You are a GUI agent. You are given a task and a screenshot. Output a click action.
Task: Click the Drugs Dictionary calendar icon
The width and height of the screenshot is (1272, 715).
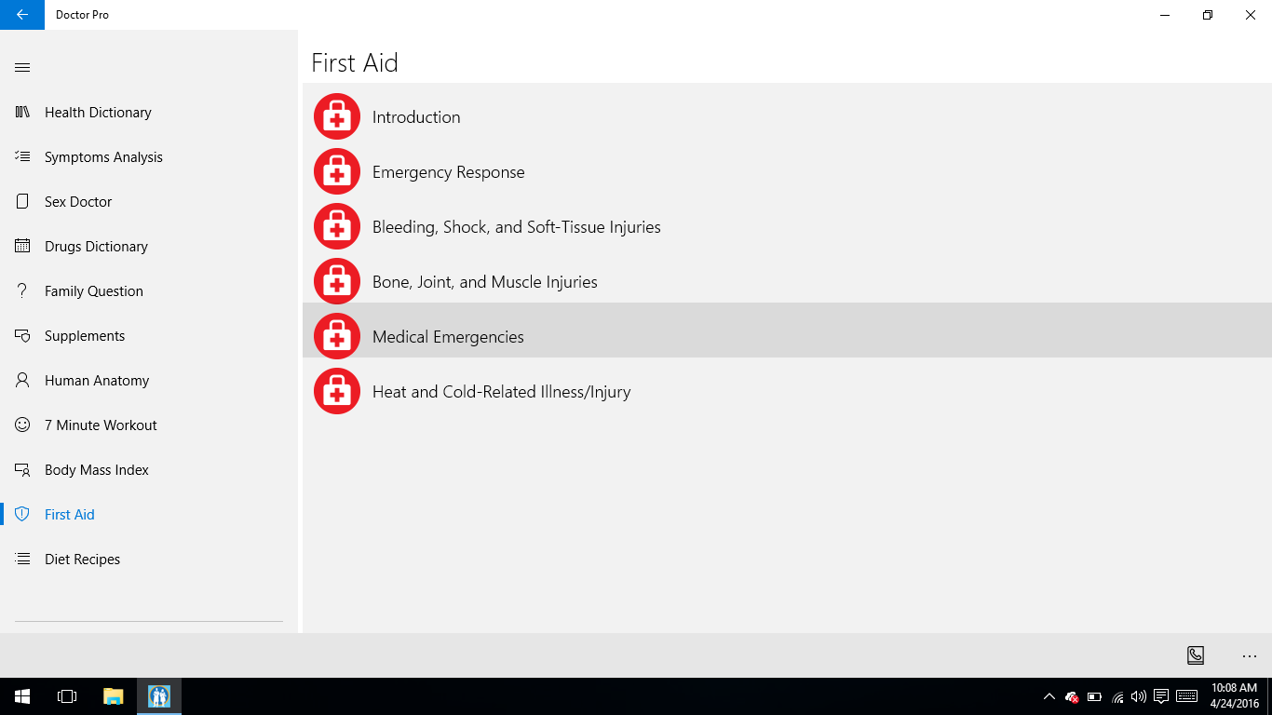(22, 247)
